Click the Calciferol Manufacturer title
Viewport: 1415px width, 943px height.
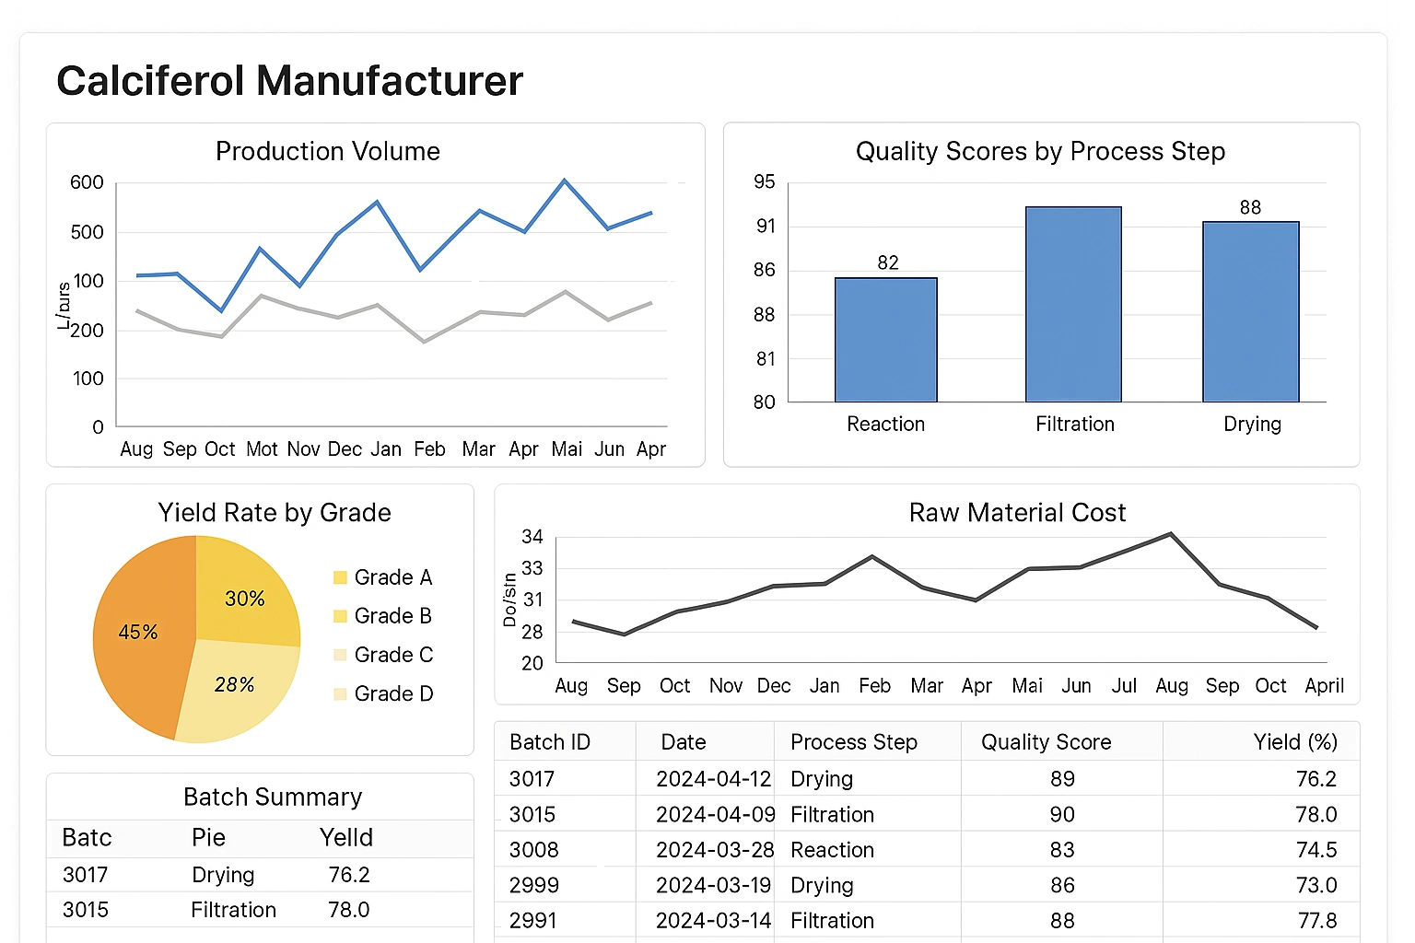[x=289, y=81]
